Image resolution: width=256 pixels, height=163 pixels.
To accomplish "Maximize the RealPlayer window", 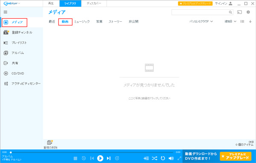I will pyautogui.click(x=246, y=3).
